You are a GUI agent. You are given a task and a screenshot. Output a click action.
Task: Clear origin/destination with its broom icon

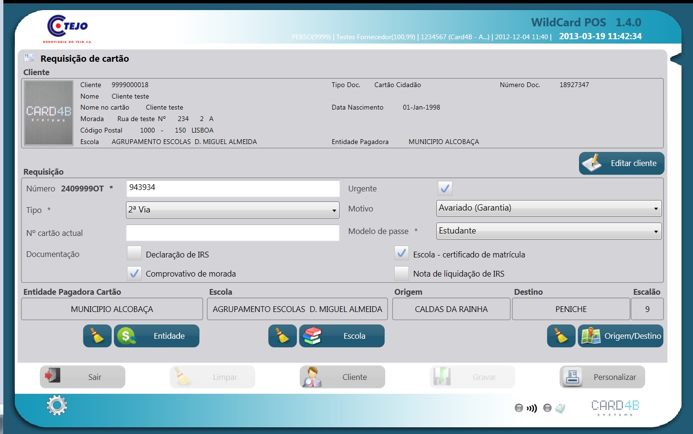tap(561, 336)
